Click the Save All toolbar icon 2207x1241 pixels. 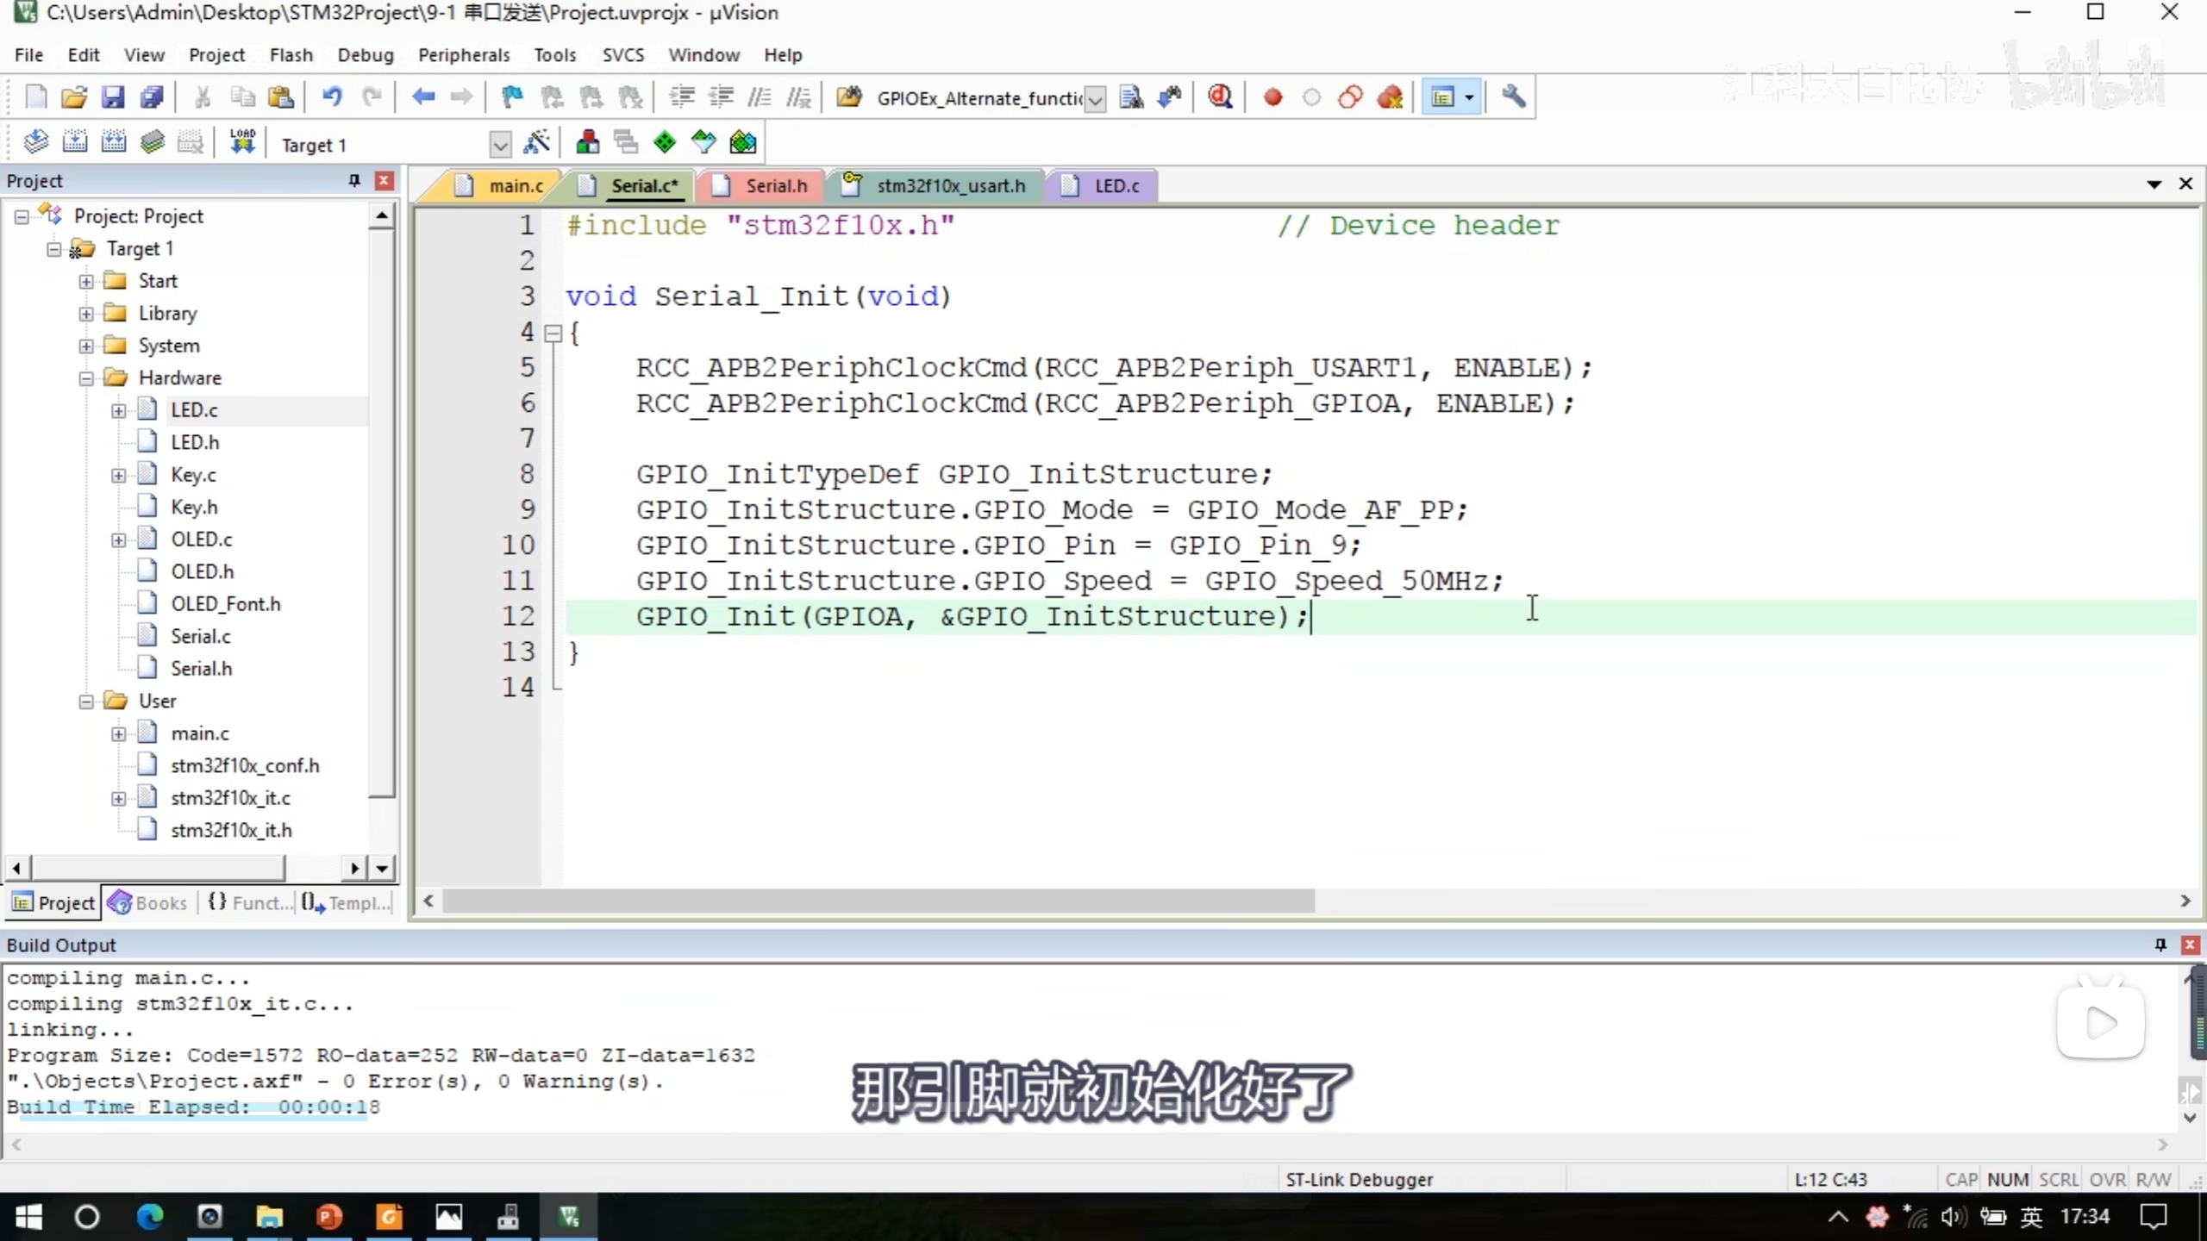point(152,97)
